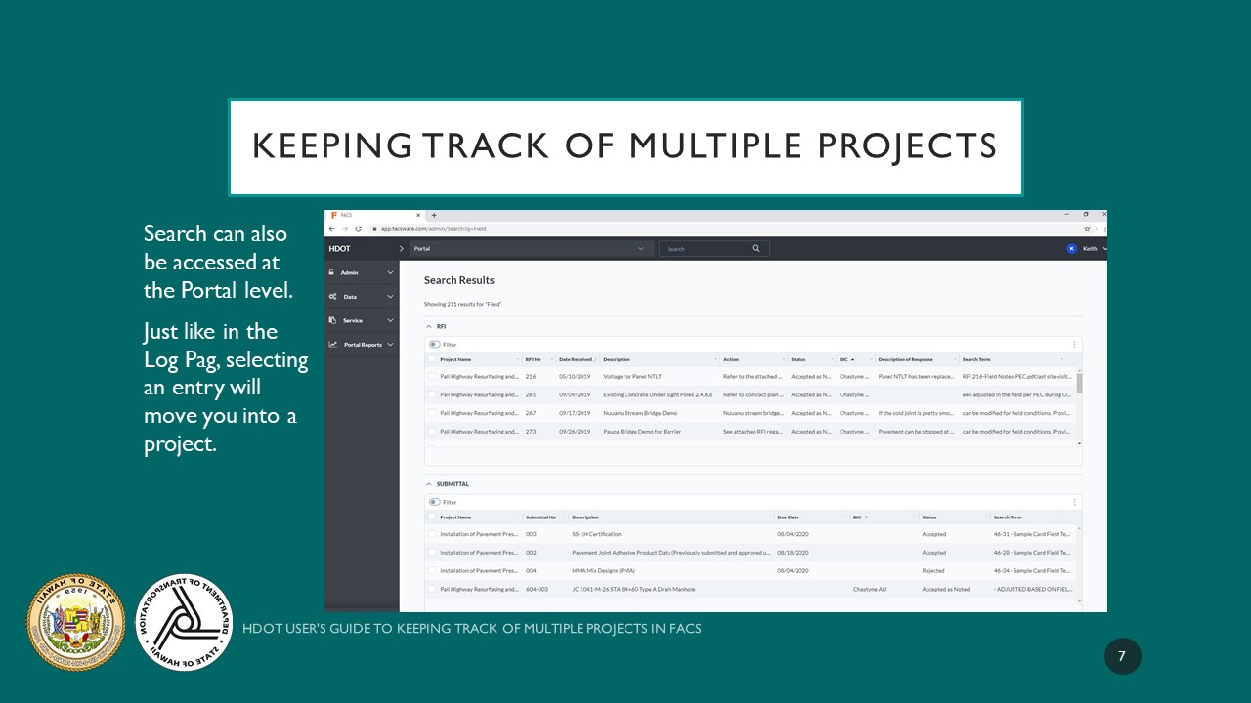Click the SUBMITTAL grid vertical scrollbar

[x=1079, y=566]
